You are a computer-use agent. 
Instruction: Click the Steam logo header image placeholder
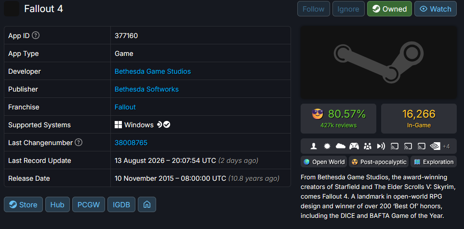pyautogui.click(x=379, y=62)
